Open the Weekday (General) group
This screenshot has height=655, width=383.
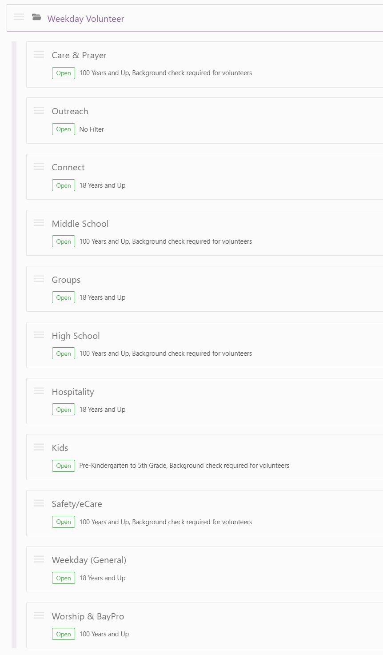pyautogui.click(x=89, y=560)
